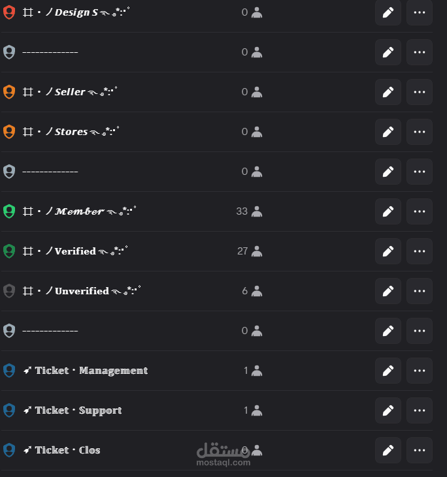This screenshot has height=477, width=447.
Task: Open three-dot menu for Design S role
Action: point(420,12)
